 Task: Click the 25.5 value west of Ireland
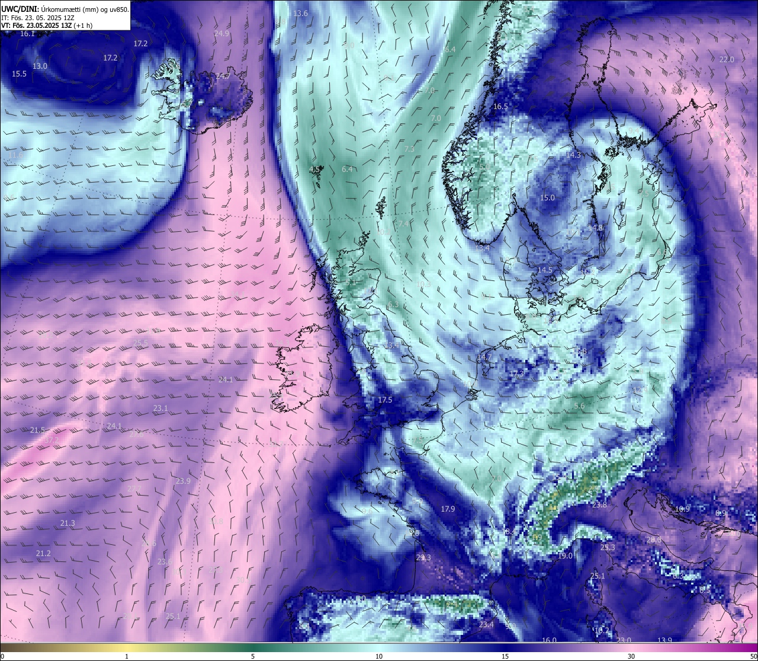coord(140,343)
